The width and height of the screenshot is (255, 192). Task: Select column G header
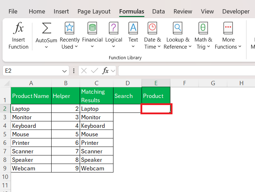(213, 83)
